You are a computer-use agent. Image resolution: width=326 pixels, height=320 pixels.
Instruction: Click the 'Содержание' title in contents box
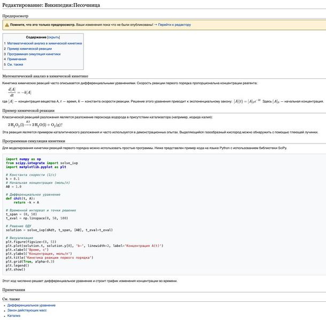tap(36, 37)
